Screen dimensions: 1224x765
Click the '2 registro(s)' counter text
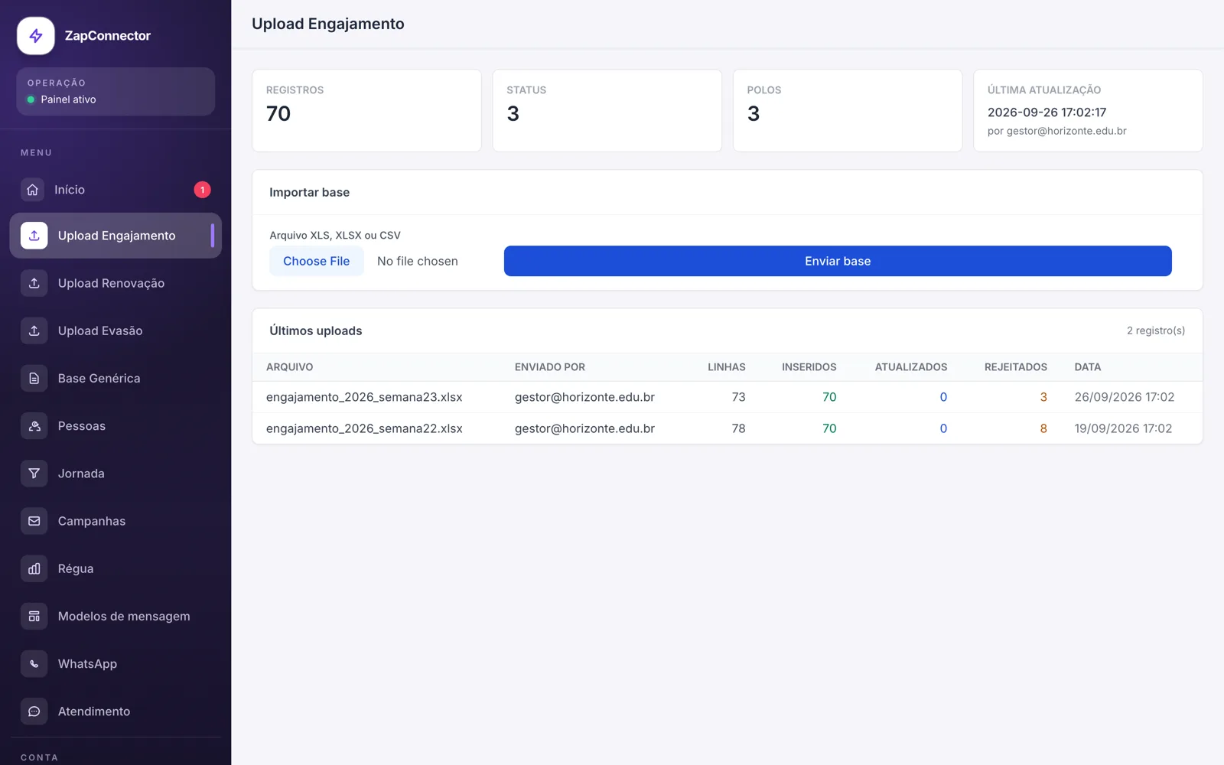pos(1156,330)
